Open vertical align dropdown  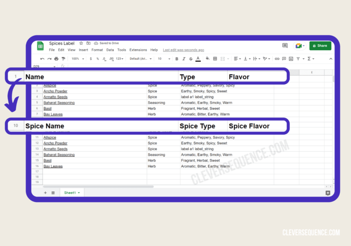click(x=247, y=59)
